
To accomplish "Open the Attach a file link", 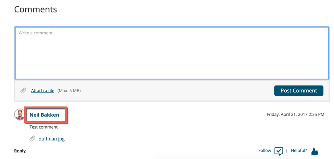I will click(x=42, y=91).
